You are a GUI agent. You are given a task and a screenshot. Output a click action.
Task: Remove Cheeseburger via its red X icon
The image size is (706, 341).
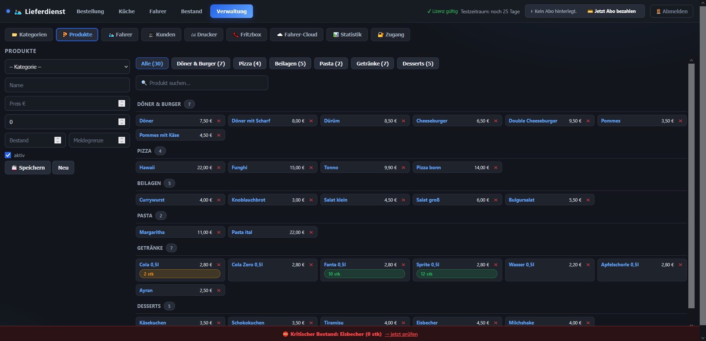point(496,121)
